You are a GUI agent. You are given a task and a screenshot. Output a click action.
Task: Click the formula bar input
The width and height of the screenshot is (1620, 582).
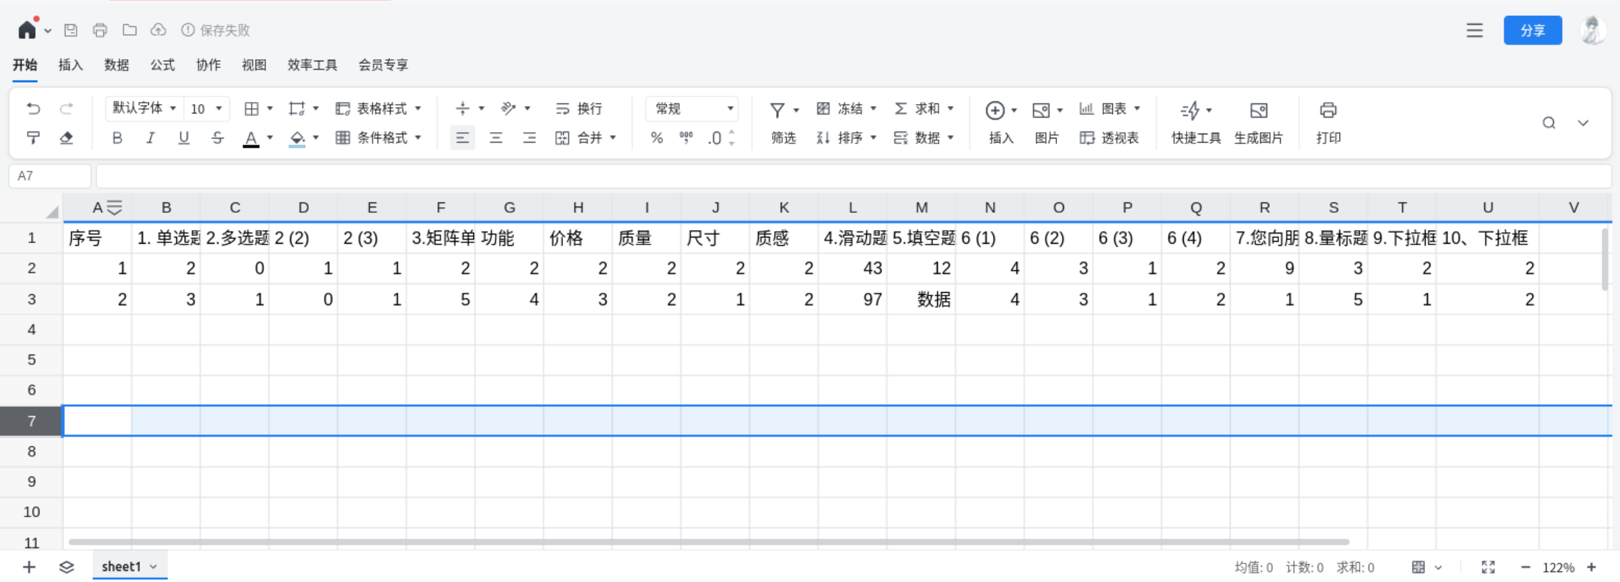click(x=853, y=176)
